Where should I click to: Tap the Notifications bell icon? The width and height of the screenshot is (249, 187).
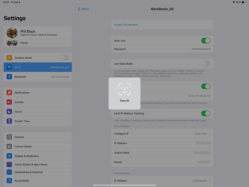coord(9,93)
